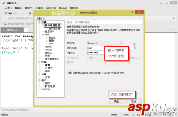Select 边距 under 外观

click(47, 77)
